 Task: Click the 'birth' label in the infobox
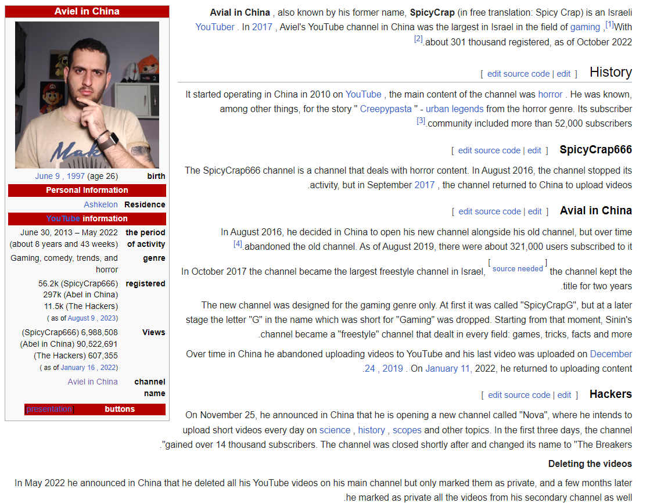(x=156, y=176)
